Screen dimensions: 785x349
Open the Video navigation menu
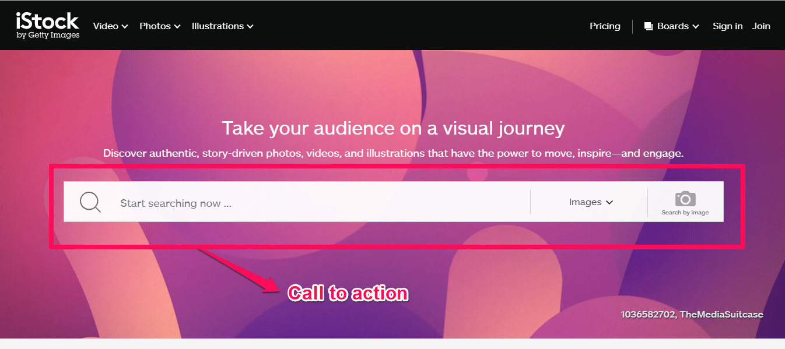click(x=106, y=26)
